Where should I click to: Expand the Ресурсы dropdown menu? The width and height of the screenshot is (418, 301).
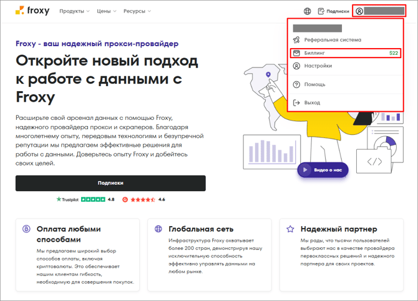pos(137,11)
